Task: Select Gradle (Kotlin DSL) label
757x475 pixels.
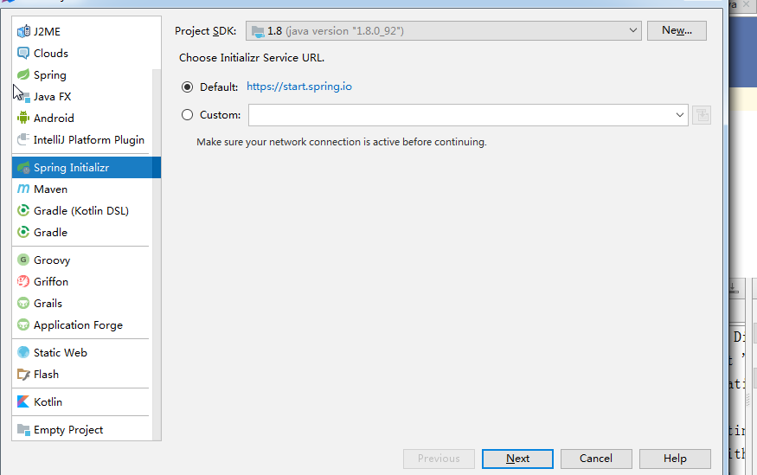Action: (x=81, y=211)
